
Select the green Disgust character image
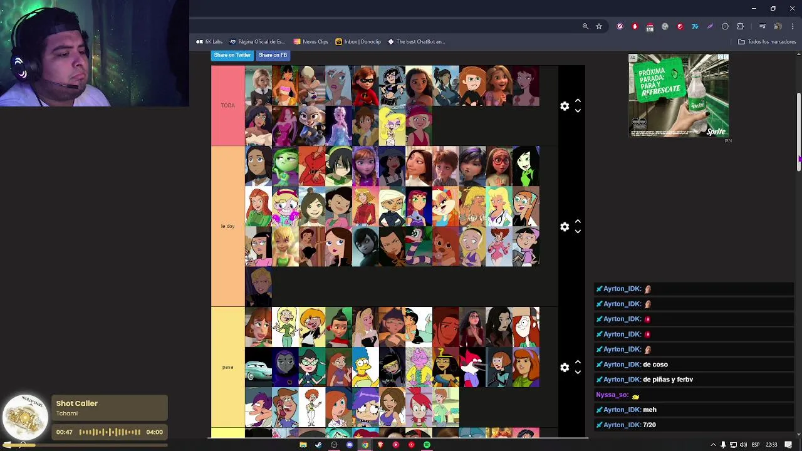(285, 166)
